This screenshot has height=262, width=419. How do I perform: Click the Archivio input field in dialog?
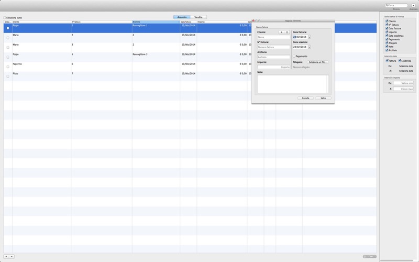tap(273, 57)
